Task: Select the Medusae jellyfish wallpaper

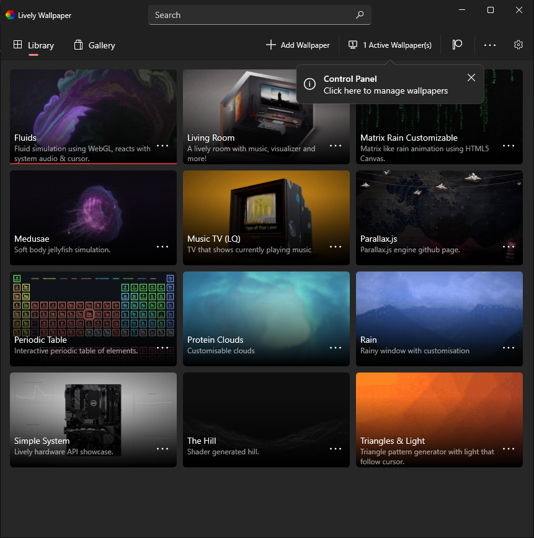Action: pyautogui.click(x=94, y=218)
